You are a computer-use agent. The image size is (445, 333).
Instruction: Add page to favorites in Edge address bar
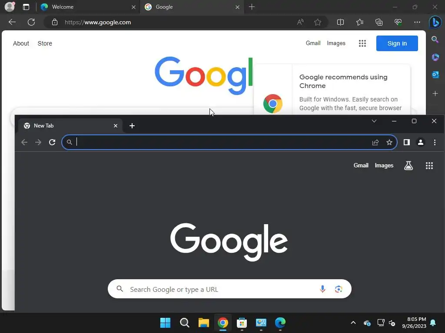(x=318, y=22)
